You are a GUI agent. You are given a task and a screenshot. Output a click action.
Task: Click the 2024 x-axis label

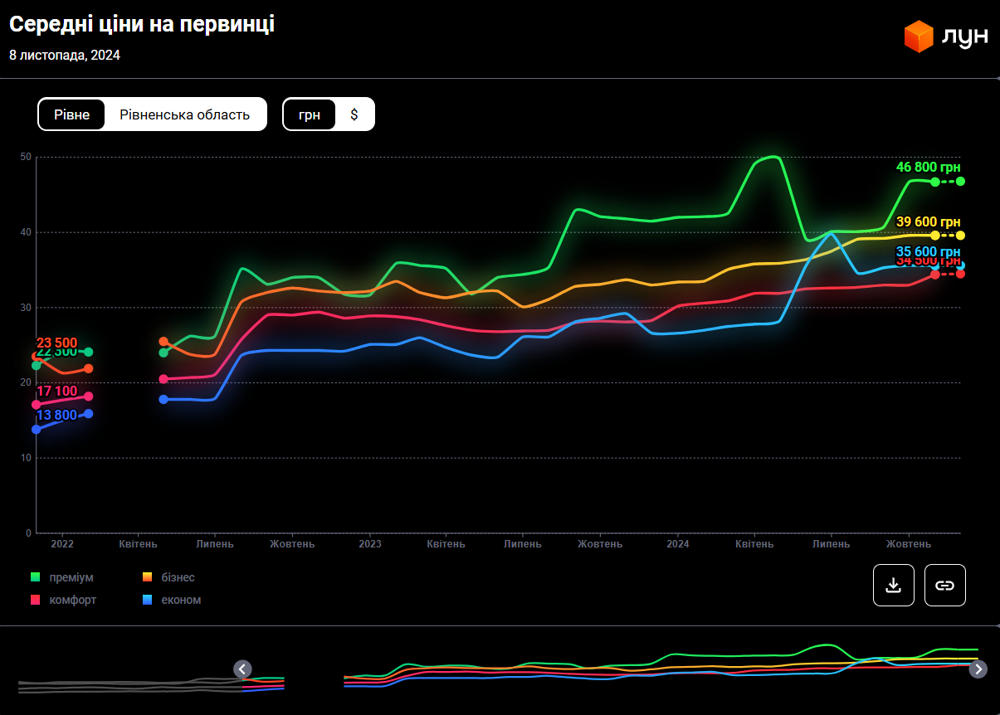tap(677, 544)
